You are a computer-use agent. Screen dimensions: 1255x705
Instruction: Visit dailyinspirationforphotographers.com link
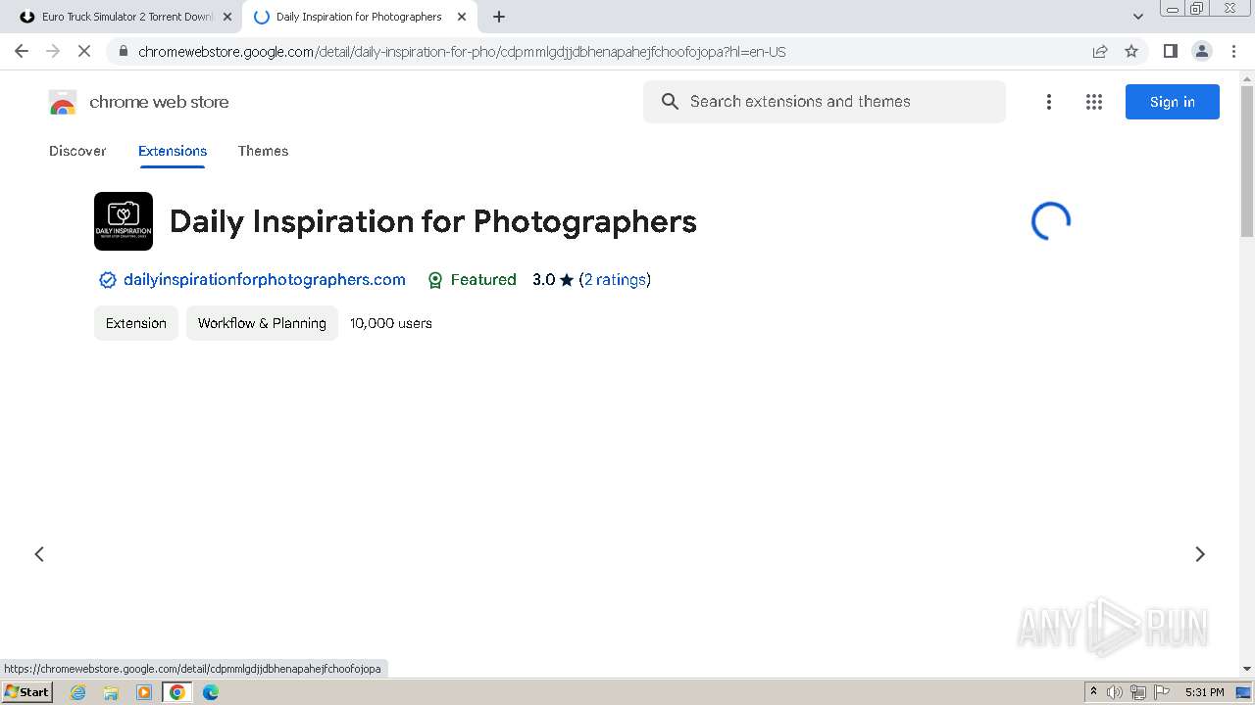point(265,280)
